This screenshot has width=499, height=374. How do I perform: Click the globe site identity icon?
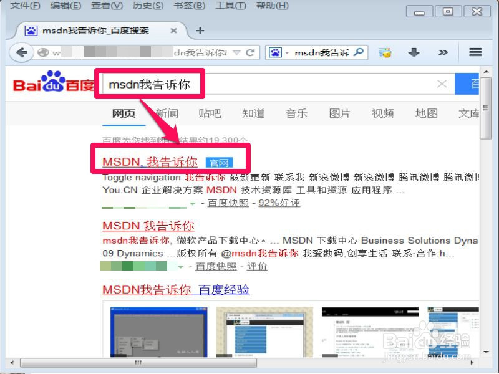click(x=43, y=52)
